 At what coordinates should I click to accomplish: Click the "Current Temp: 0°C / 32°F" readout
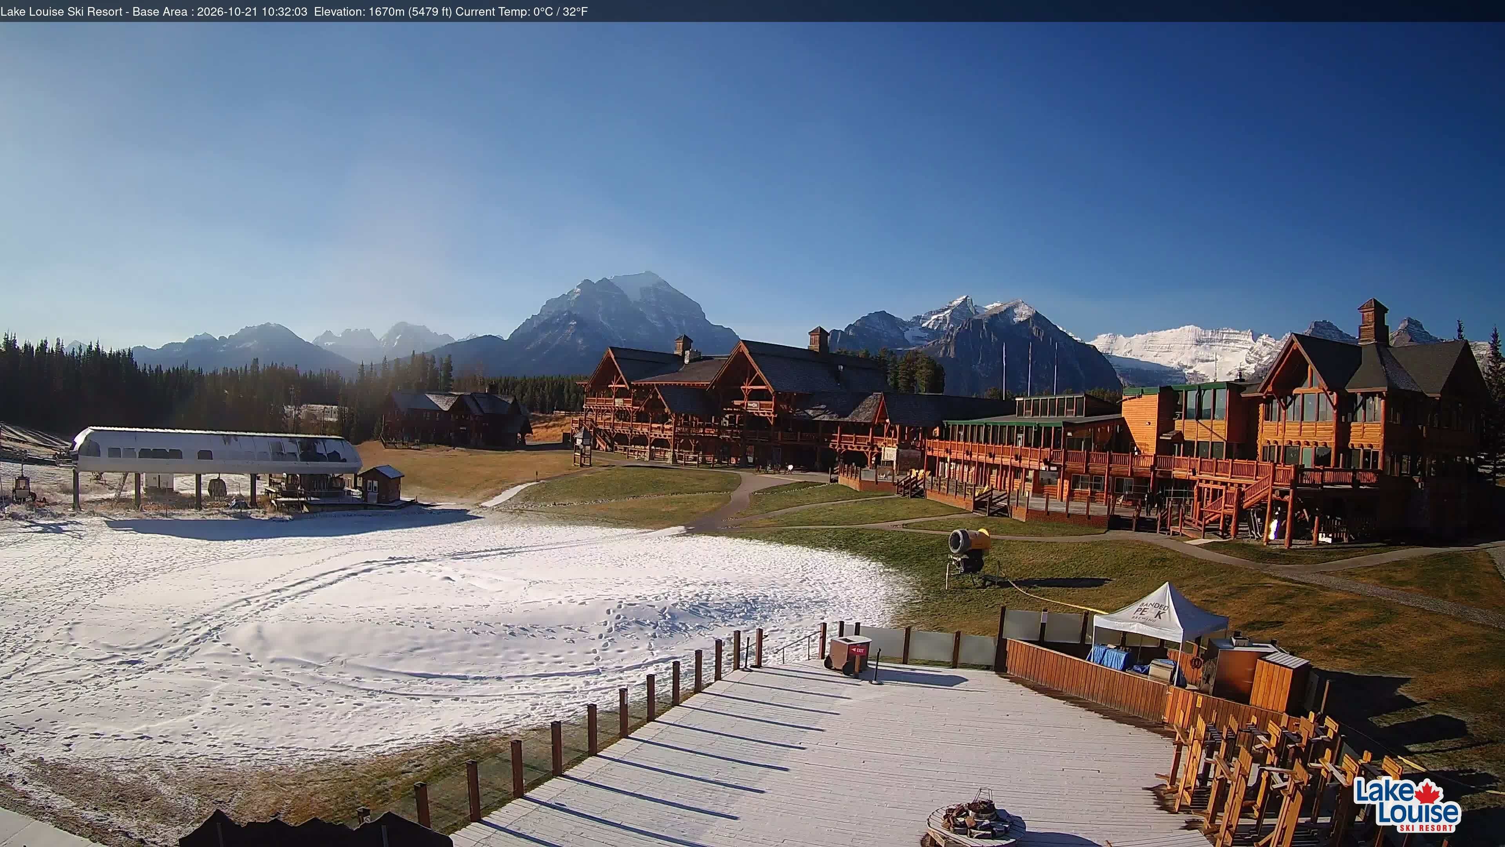point(522,12)
